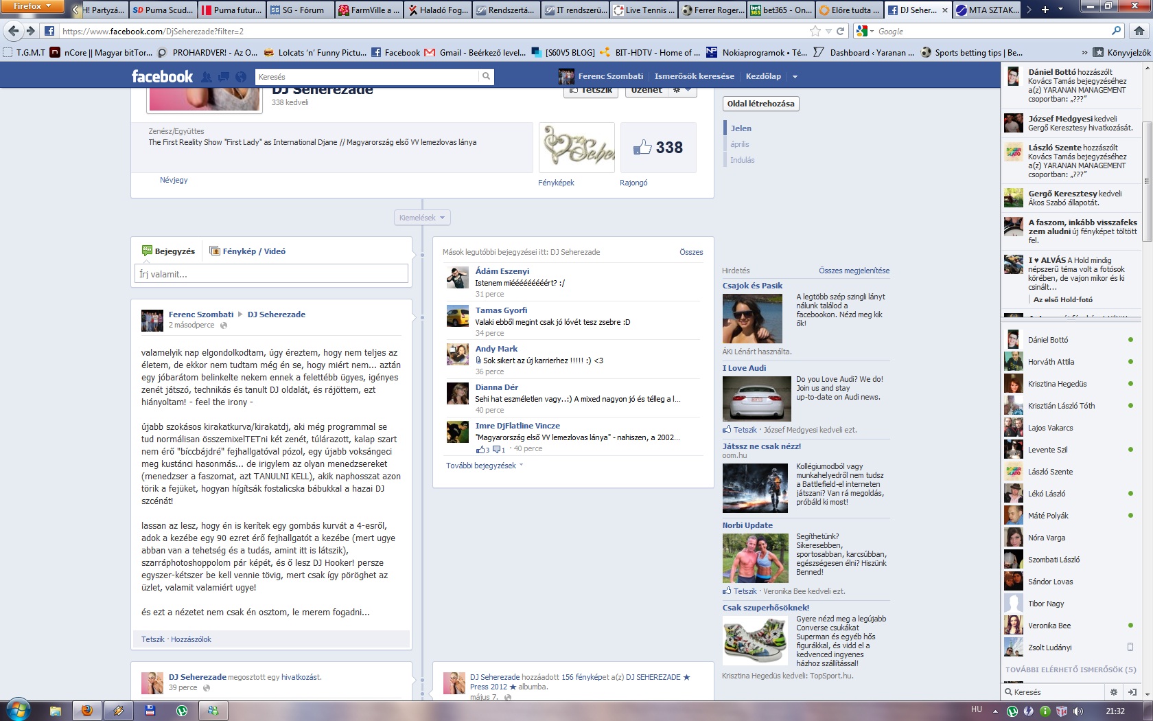1153x721 pixels.
Task: Select the Bejegyzés composer tab
Action: click(x=168, y=251)
